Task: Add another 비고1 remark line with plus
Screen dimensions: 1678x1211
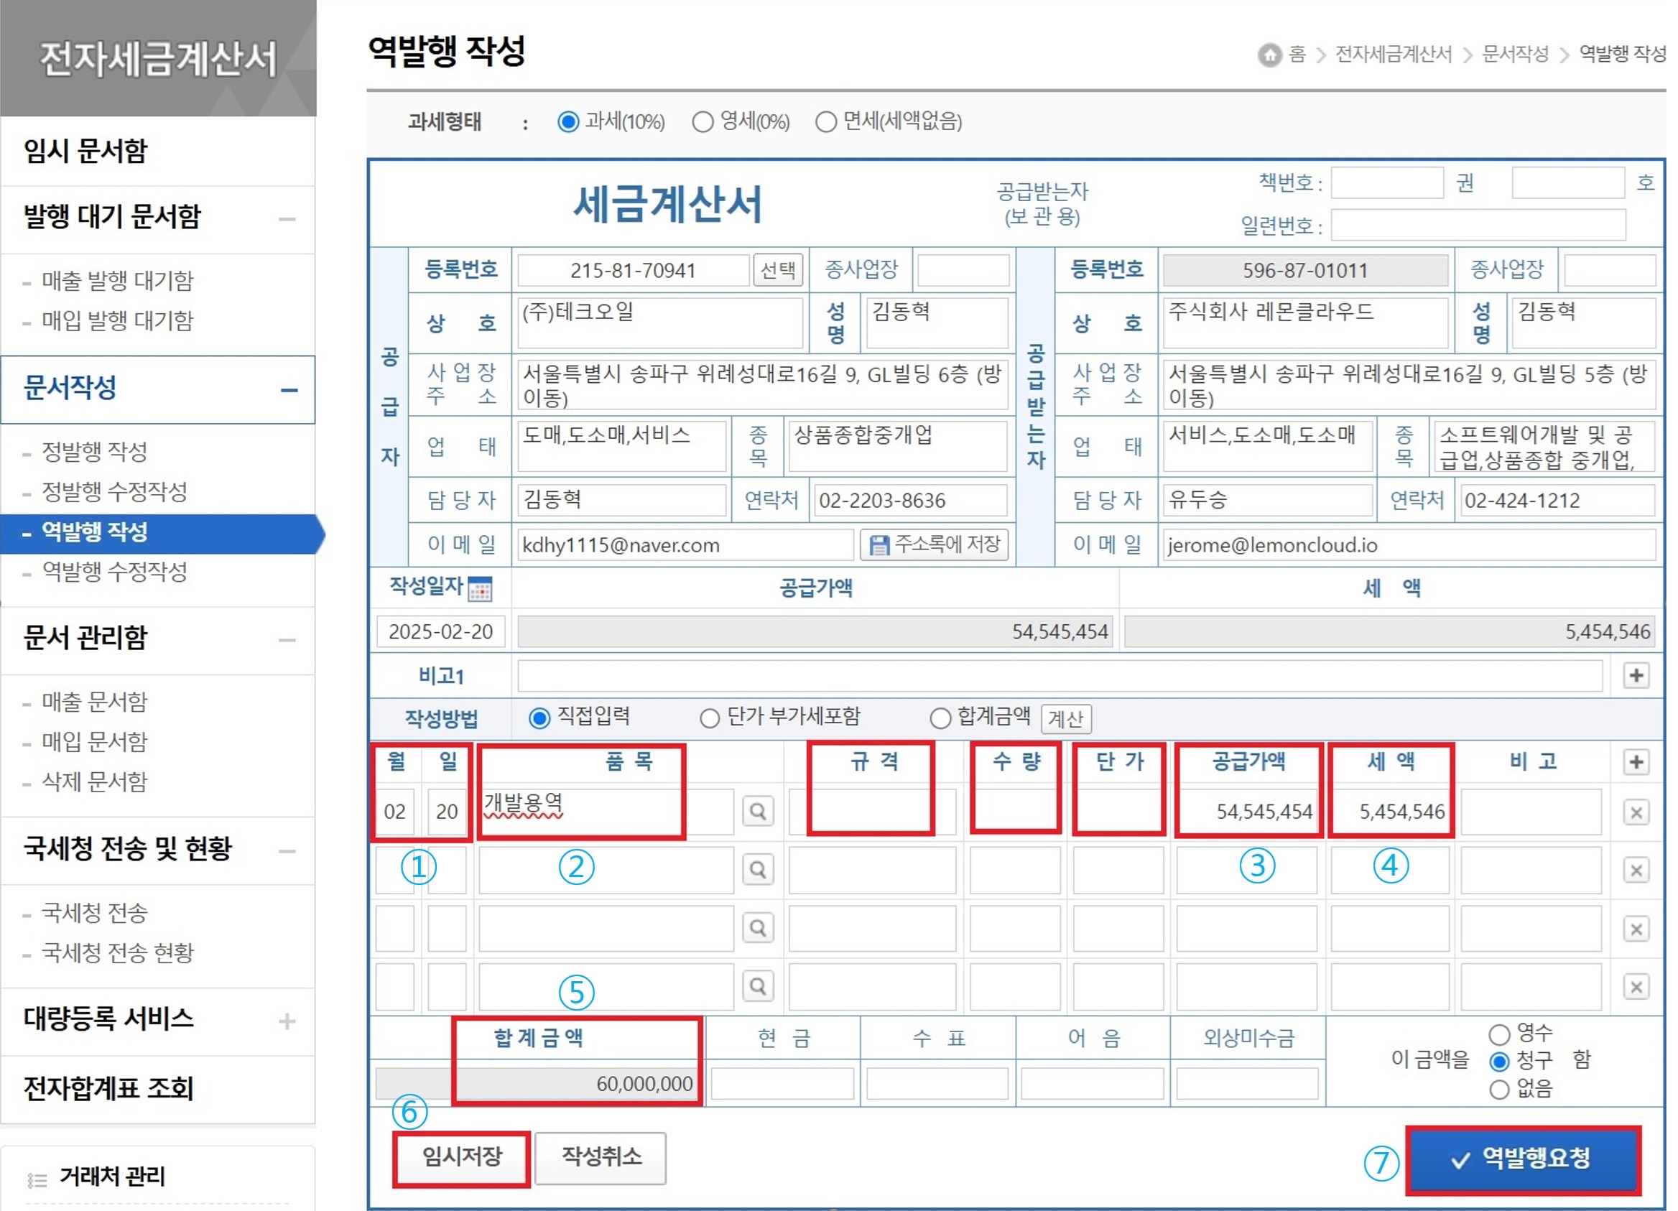Action: coord(1636,675)
